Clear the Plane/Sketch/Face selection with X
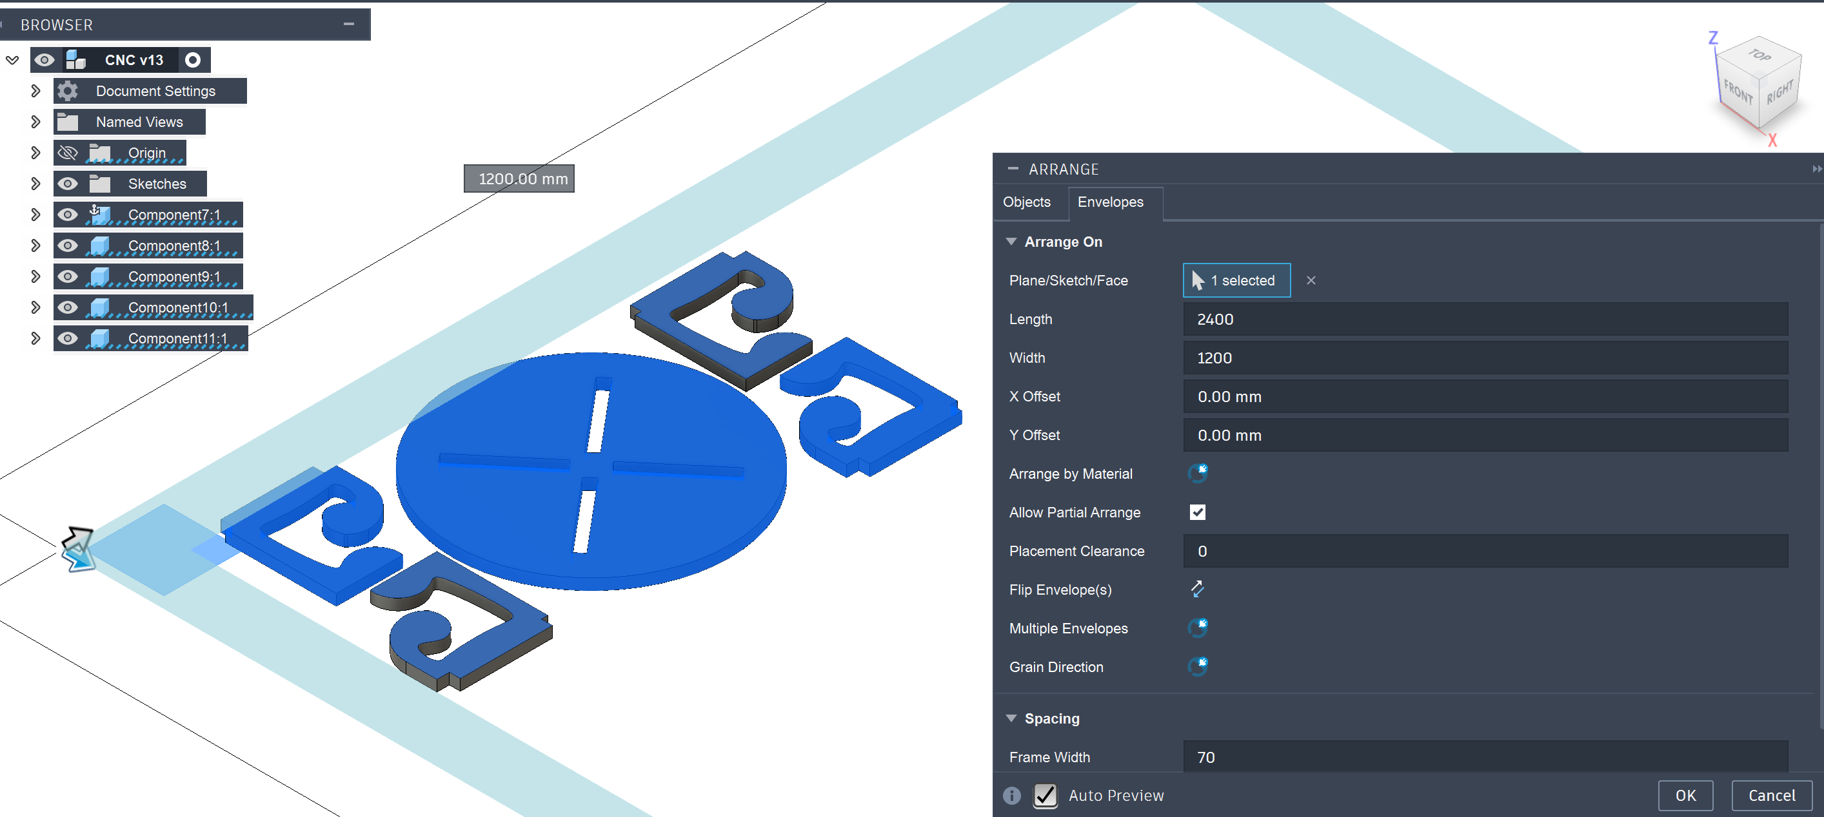This screenshot has height=817, width=1824. (1311, 281)
